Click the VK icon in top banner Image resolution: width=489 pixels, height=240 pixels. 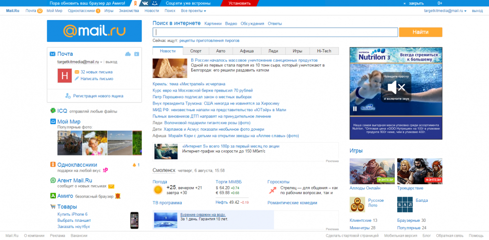point(144,3)
